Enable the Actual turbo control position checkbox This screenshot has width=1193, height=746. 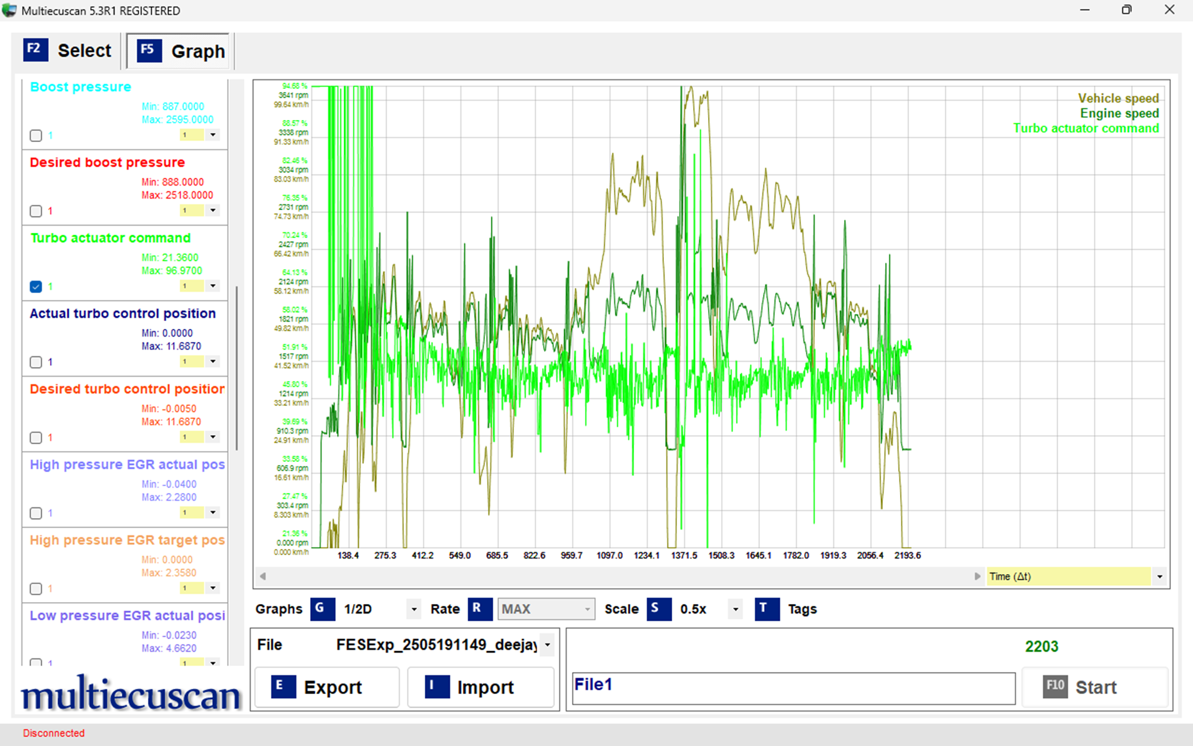pos(36,362)
